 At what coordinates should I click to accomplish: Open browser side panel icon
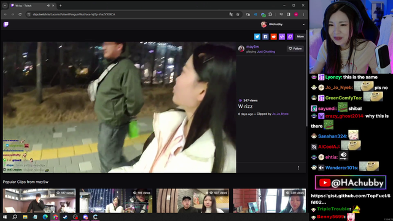(289, 15)
